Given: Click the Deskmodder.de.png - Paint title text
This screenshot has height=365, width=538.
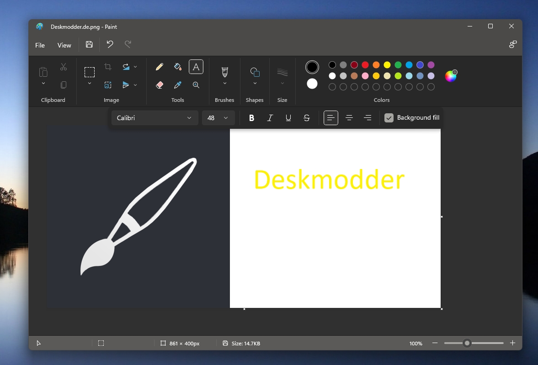Looking at the screenshot, I should (x=84, y=27).
